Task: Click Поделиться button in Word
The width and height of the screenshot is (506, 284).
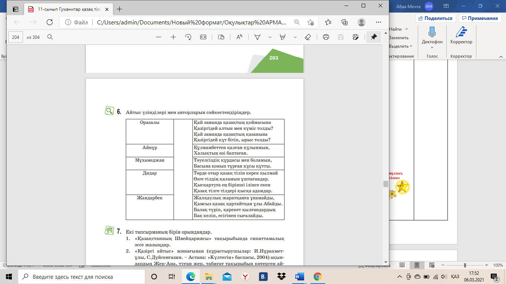Action: click(436, 18)
